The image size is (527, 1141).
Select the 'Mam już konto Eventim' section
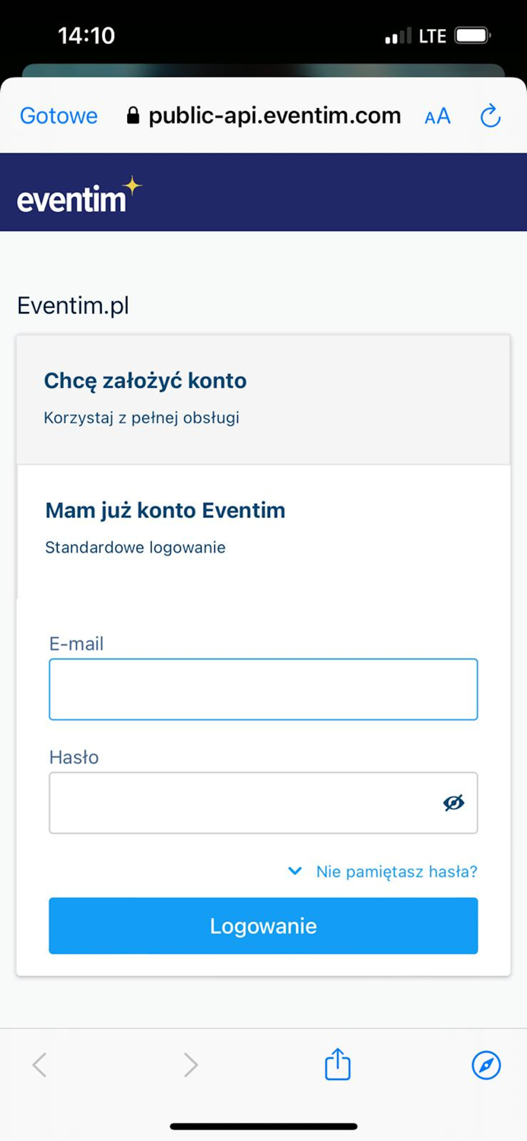(164, 510)
